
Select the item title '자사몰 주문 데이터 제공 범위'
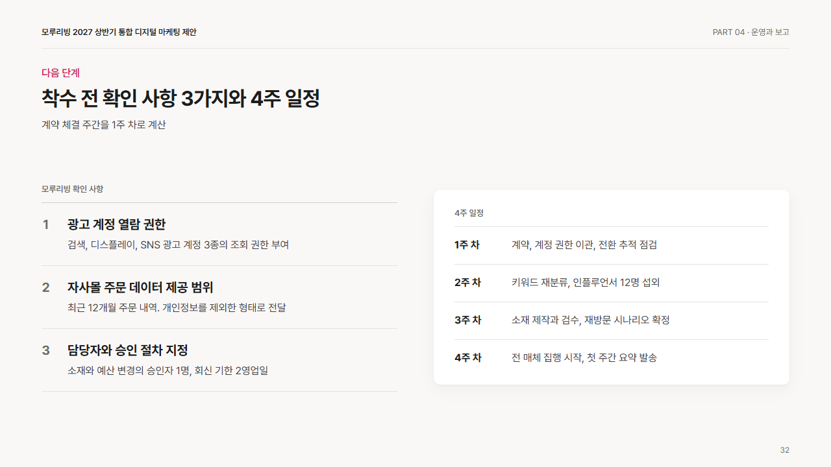pos(140,287)
